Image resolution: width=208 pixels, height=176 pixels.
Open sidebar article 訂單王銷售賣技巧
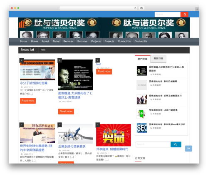pos(165,96)
